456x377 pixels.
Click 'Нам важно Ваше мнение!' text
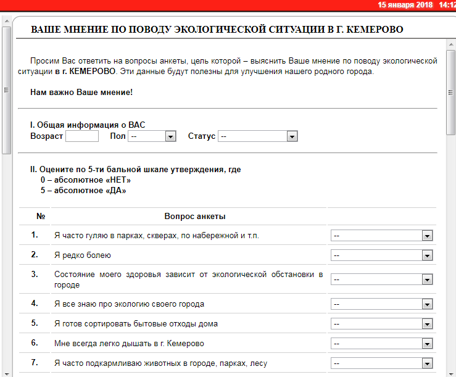click(x=81, y=93)
